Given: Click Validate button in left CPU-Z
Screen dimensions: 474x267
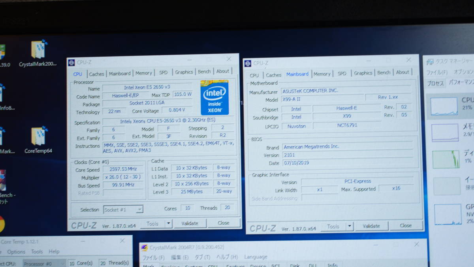Looking at the screenshot, I should click(x=190, y=223).
